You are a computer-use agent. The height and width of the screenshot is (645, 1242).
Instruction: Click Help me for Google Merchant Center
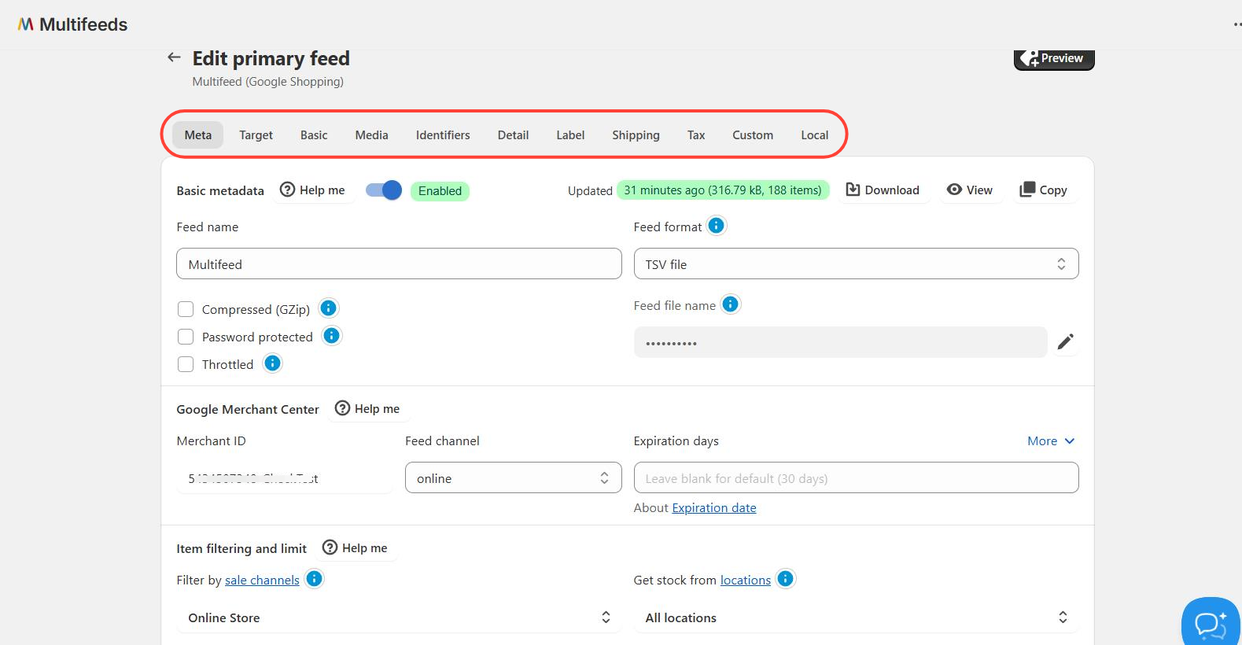point(367,409)
